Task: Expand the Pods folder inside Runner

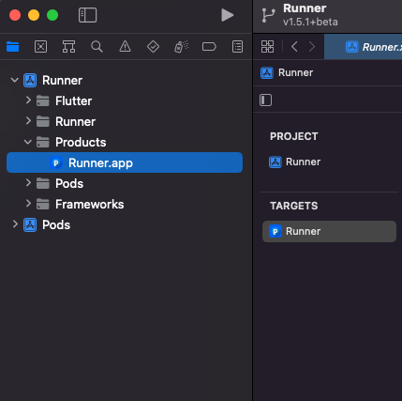Action: click(x=28, y=183)
